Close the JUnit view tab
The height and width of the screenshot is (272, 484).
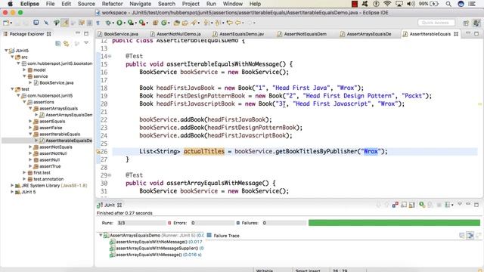pos(119,205)
